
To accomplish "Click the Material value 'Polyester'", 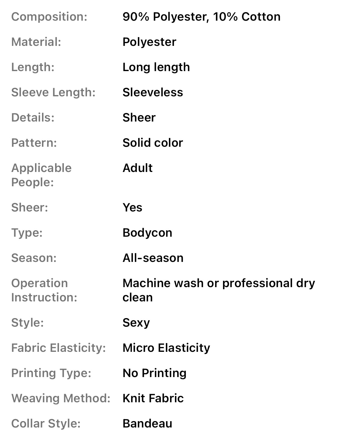I will pyautogui.click(x=149, y=42).
